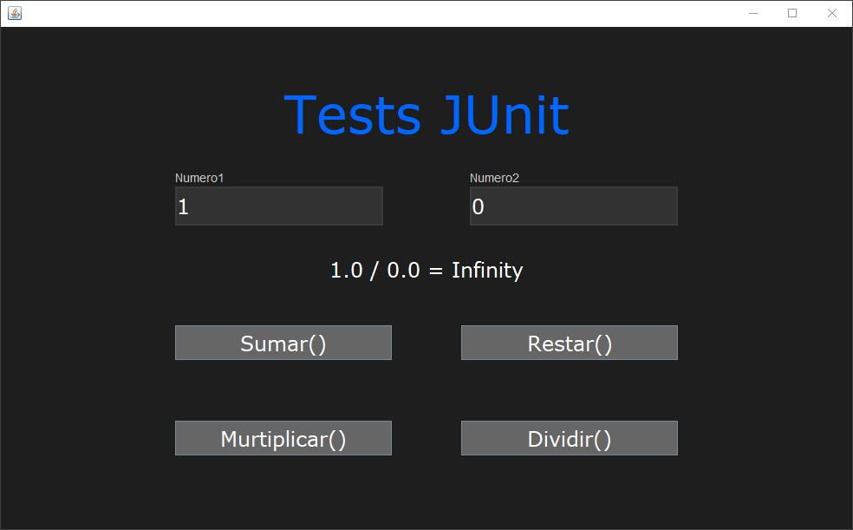Click the Java application icon in title bar
Image resolution: width=853 pixels, height=530 pixels.
14,13
